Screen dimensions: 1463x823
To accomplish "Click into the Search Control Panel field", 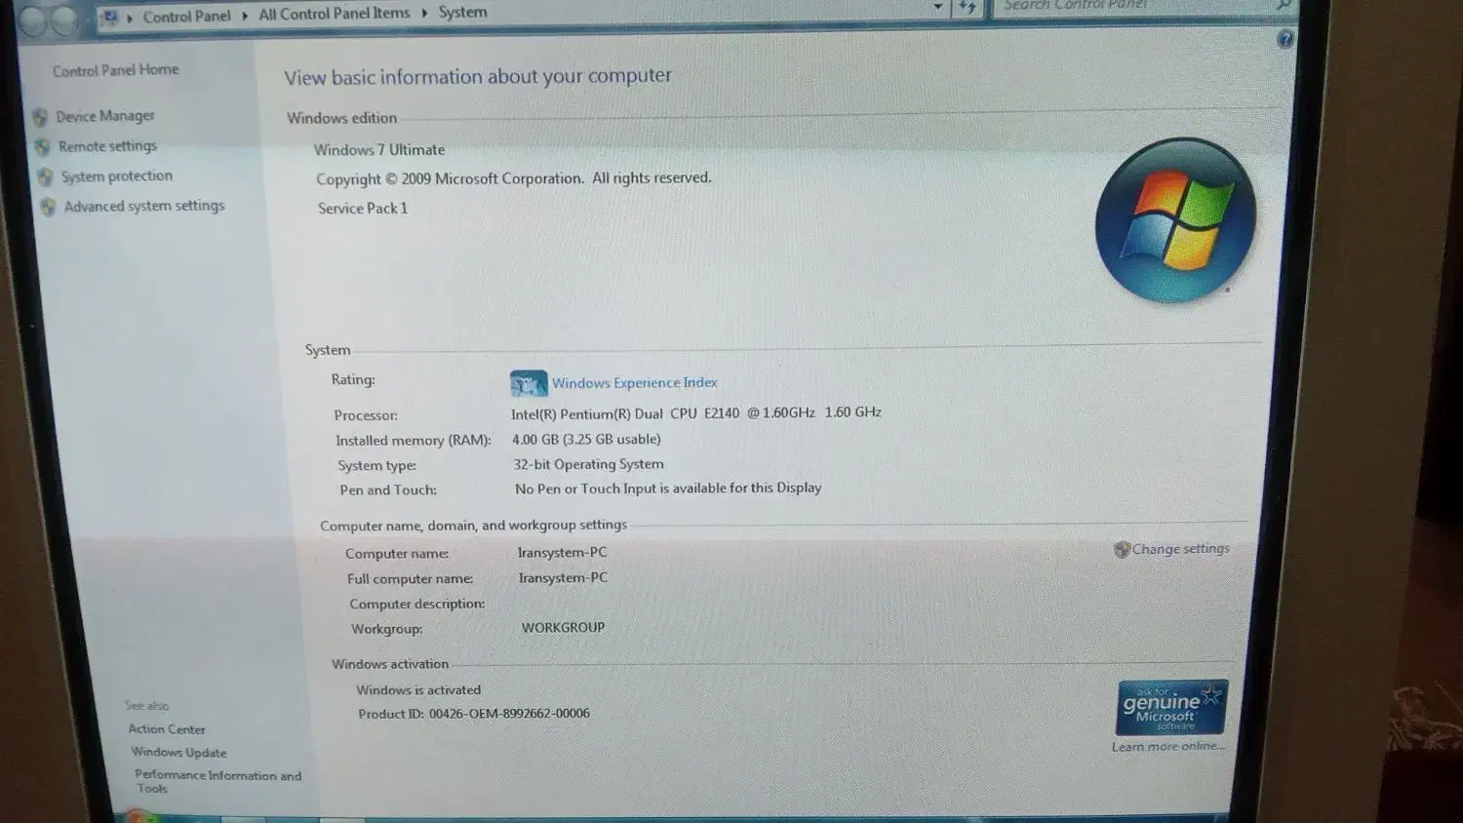I will (1143, 6).
